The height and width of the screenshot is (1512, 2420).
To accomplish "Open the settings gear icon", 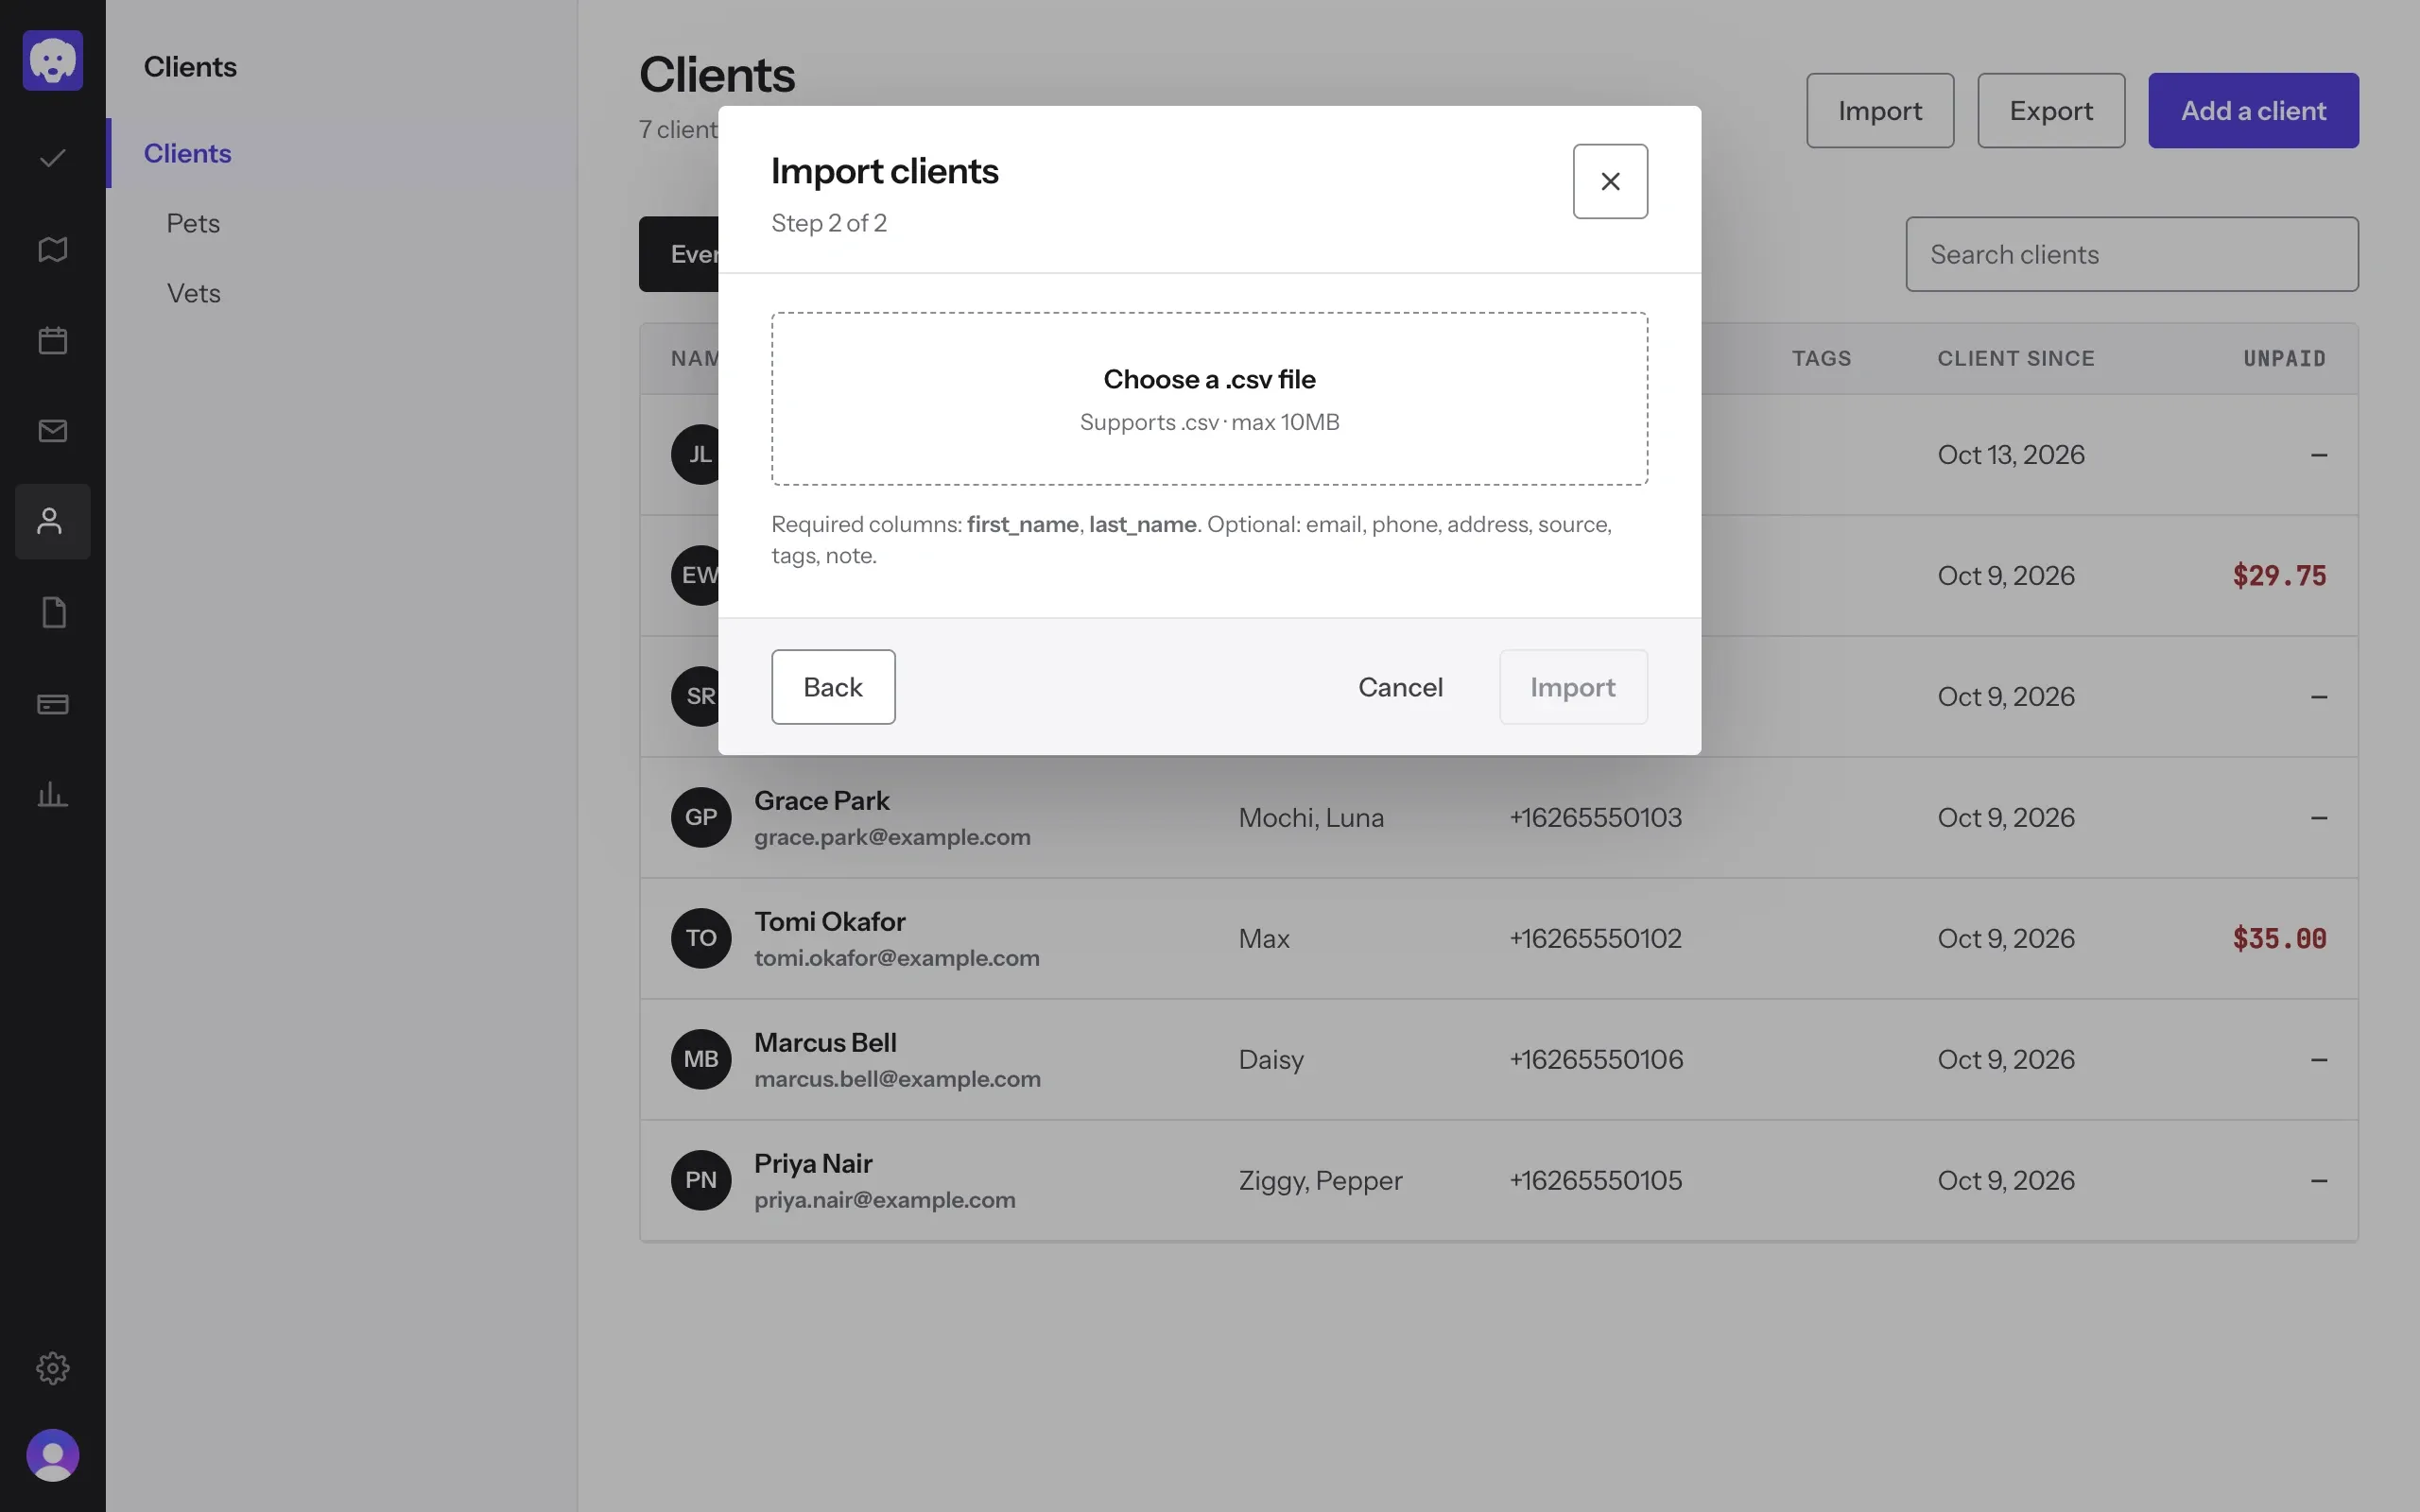I will (53, 1367).
